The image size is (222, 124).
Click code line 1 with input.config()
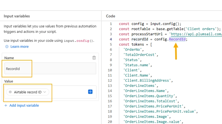coord(150,24)
